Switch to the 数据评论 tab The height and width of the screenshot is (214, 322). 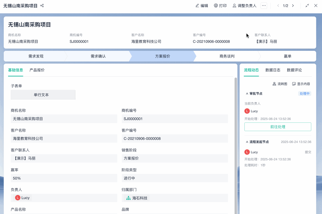click(x=294, y=70)
